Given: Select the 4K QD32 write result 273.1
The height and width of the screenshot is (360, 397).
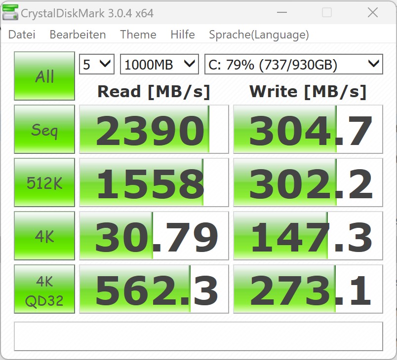Looking at the screenshot, I should 308,289.
